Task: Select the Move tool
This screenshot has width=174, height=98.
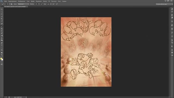Action: (2, 9)
